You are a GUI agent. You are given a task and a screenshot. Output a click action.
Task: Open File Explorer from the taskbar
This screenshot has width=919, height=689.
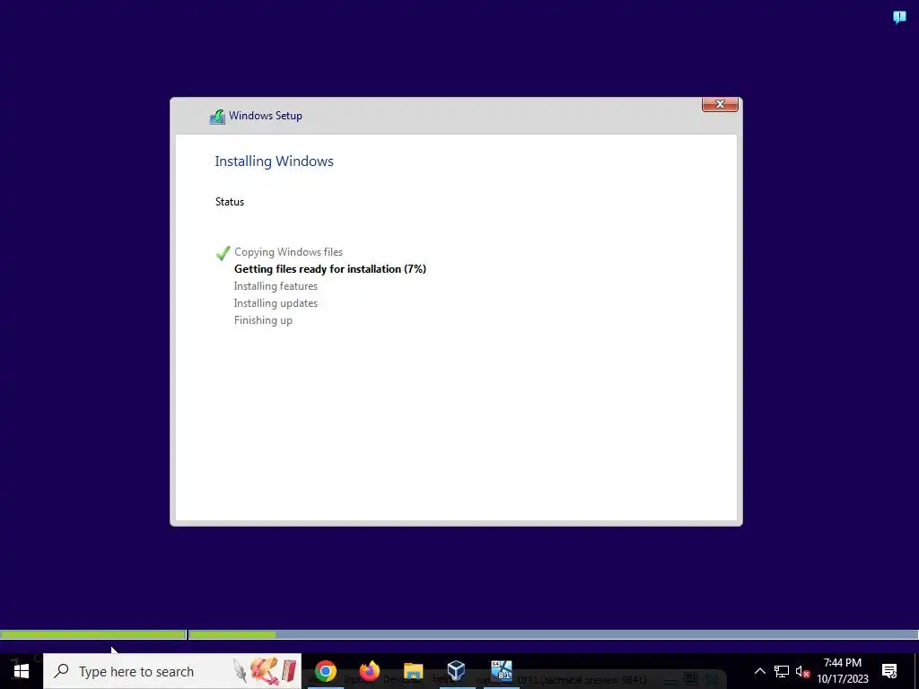(x=413, y=671)
